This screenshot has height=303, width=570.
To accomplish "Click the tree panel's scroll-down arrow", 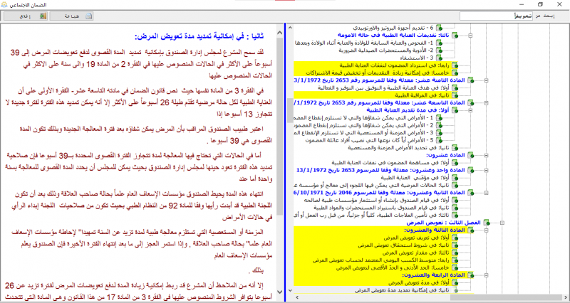I will [290, 290].
